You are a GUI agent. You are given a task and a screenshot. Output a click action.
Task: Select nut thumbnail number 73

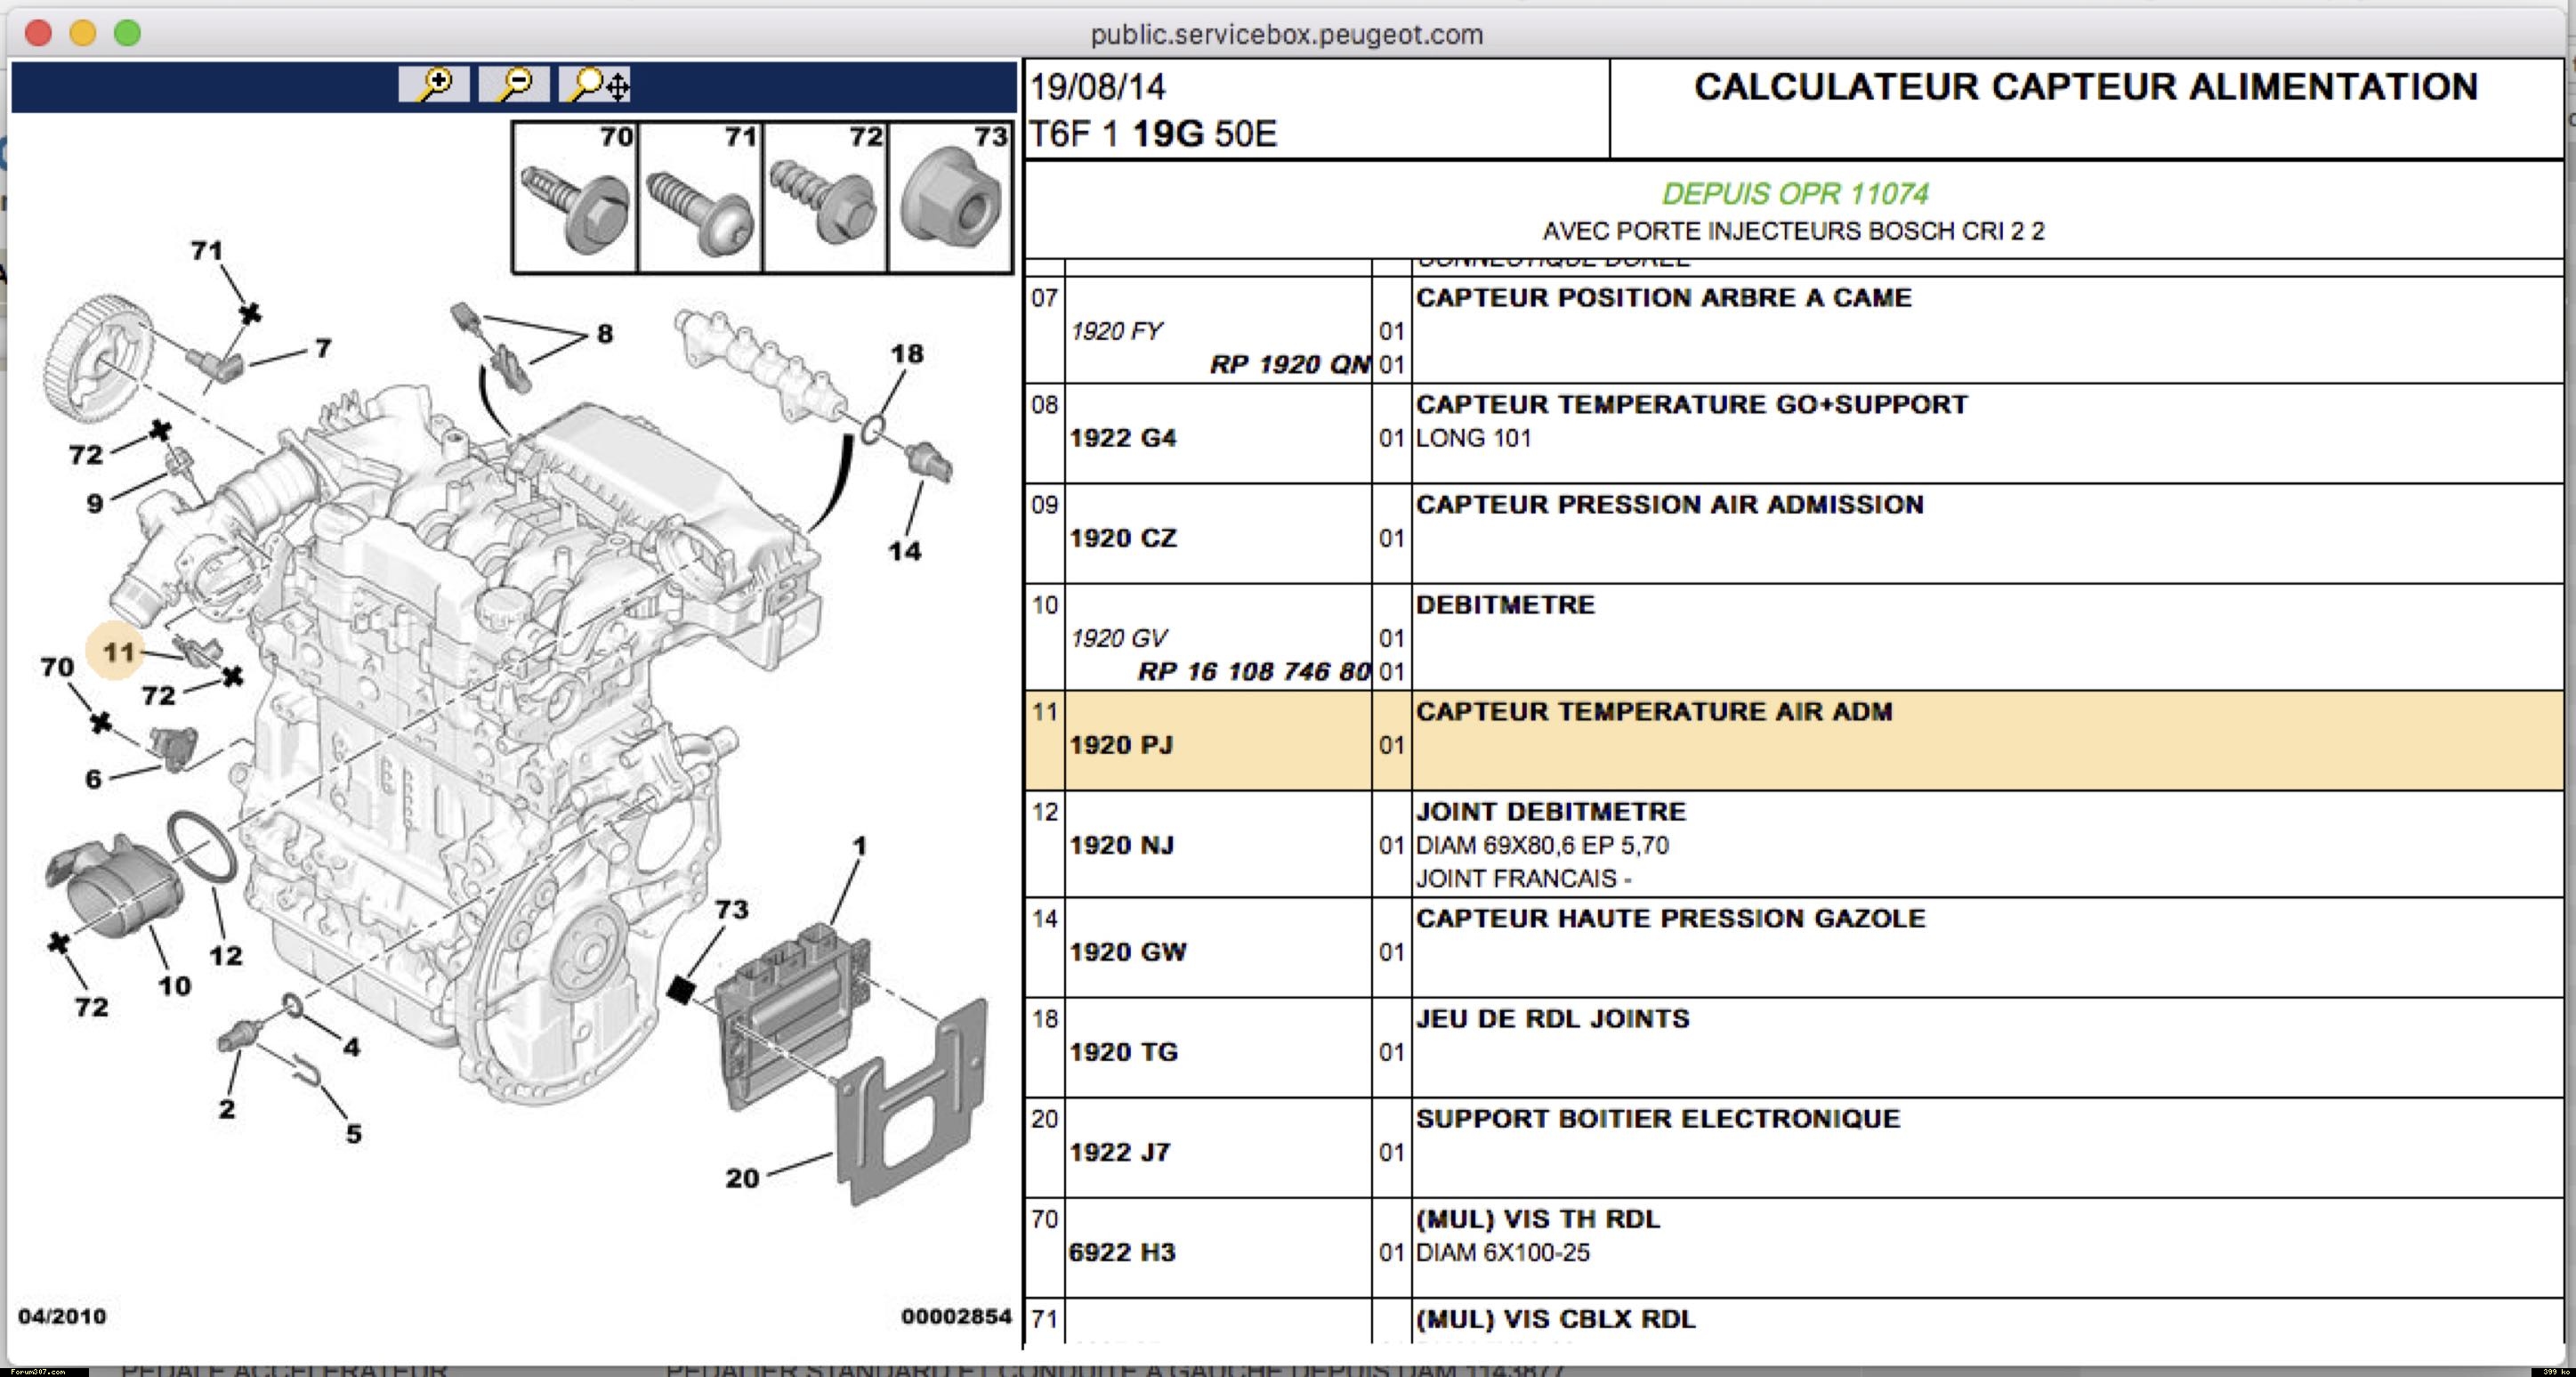click(x=950, y=198)
